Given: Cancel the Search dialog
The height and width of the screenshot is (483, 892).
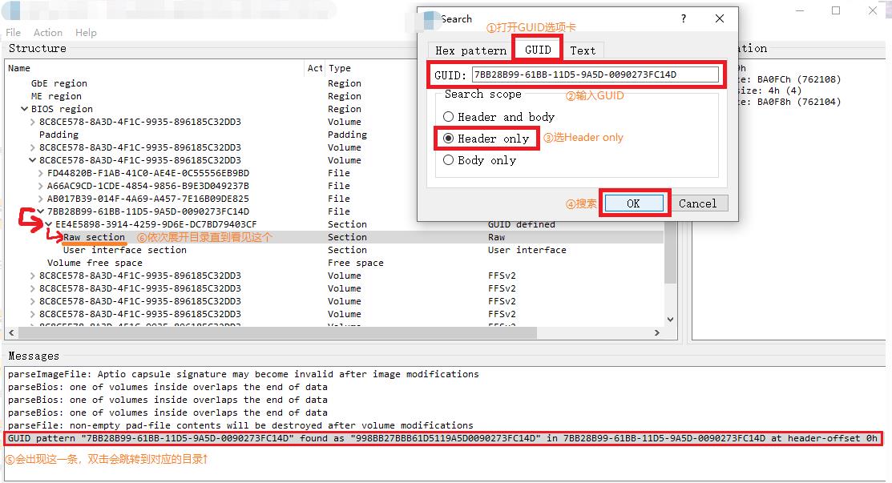Looking at the screenshot, I should 697,203.
